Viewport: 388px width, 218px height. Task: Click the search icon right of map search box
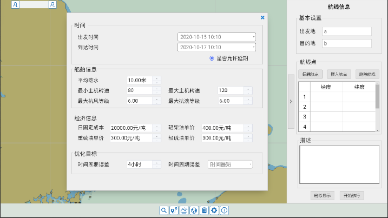[x=52, y=4]
